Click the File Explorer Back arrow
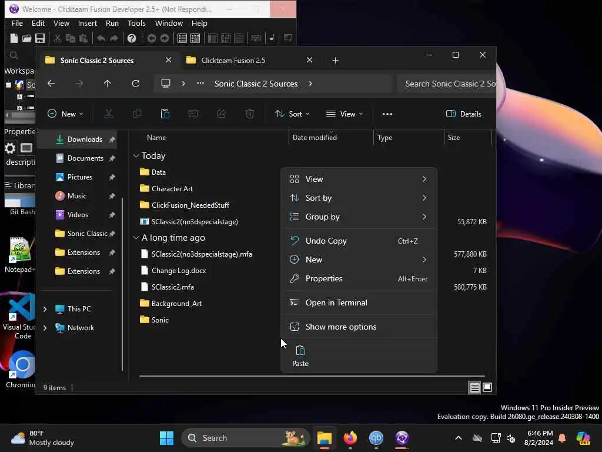 click(51, 84)
